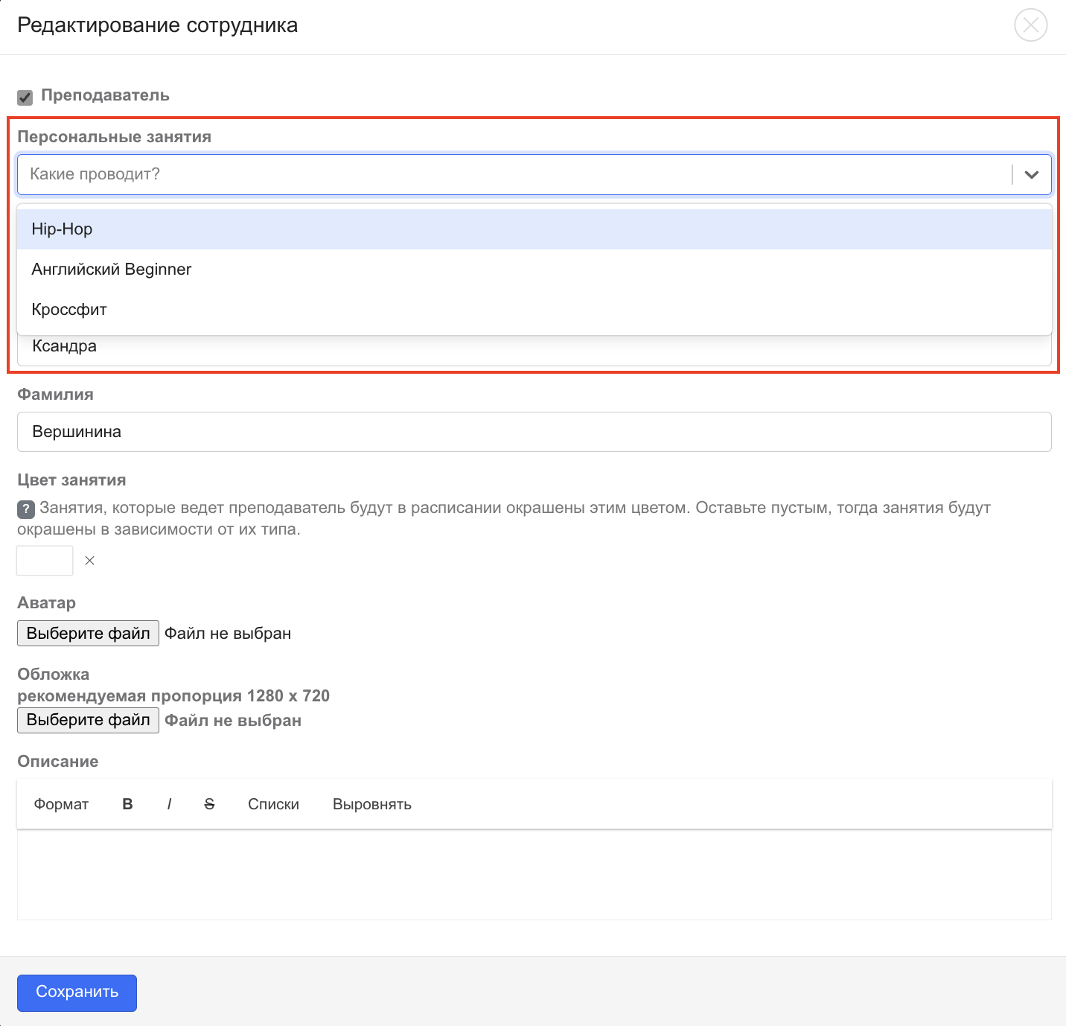Choose file for Аватар
This screenshot has width=1066, height=1026.
click(88, 634)
